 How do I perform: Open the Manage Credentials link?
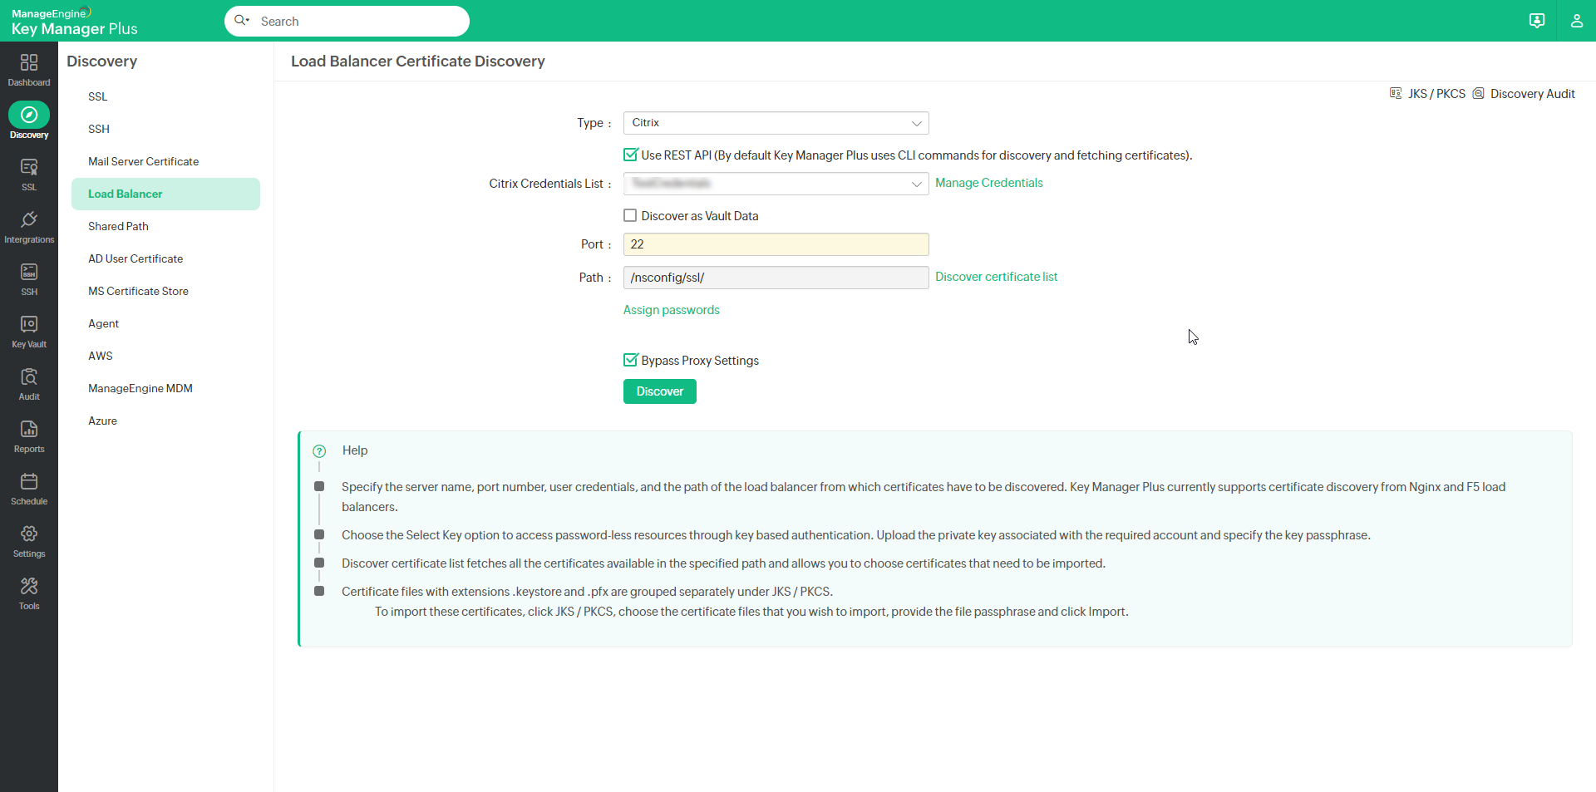click(x=988, y=183)
